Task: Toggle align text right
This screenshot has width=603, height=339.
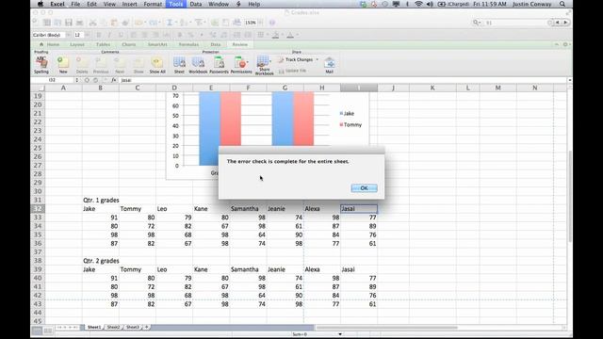Action: 155,35
